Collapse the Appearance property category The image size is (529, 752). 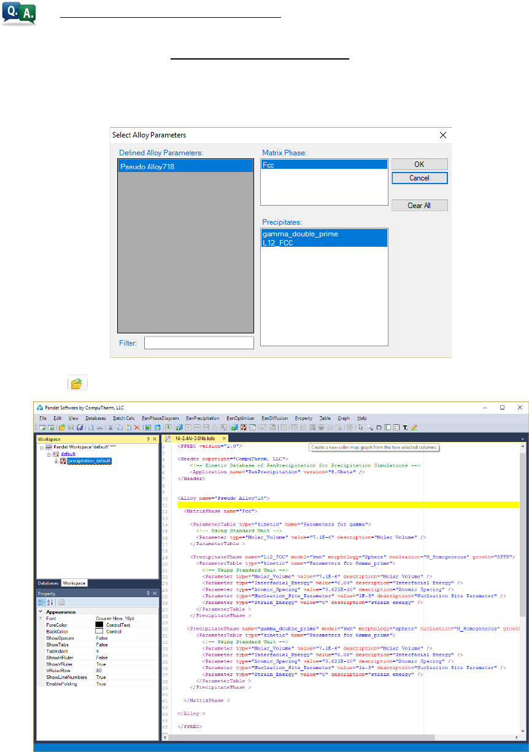(41, 612)
